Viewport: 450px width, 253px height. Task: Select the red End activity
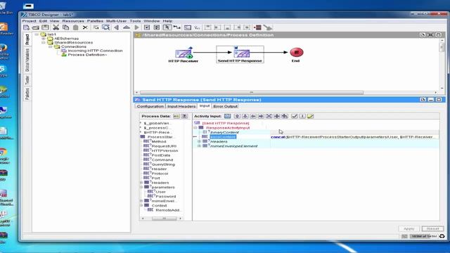click(297, 53)
